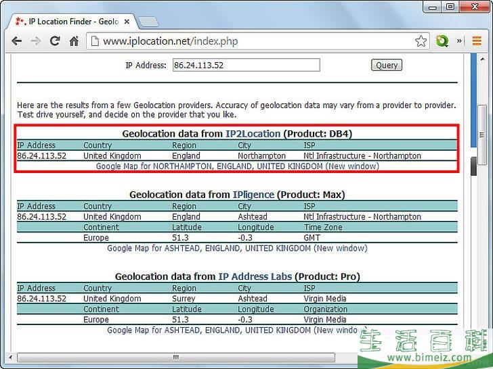Maximize the browser window

click(450, 7)
